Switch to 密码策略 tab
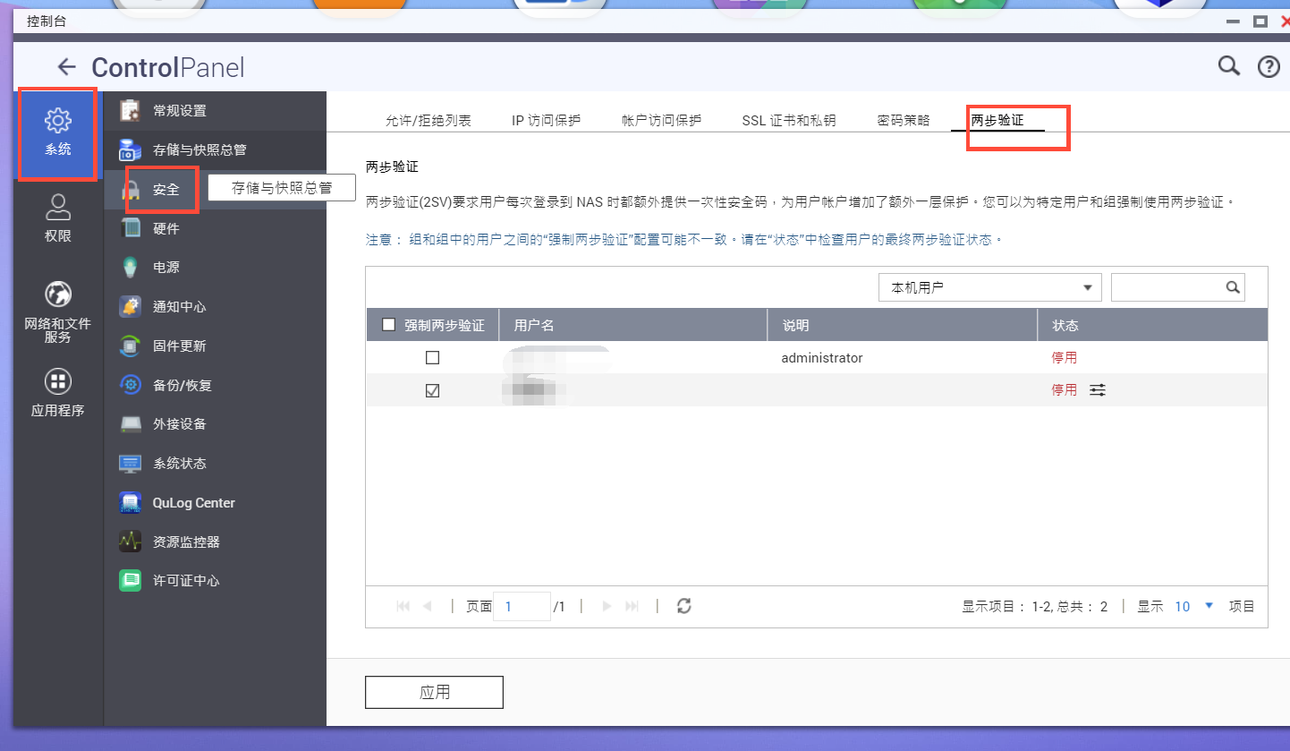The width and height of the screenshot is (1290, 751). [x=904, y=120]
